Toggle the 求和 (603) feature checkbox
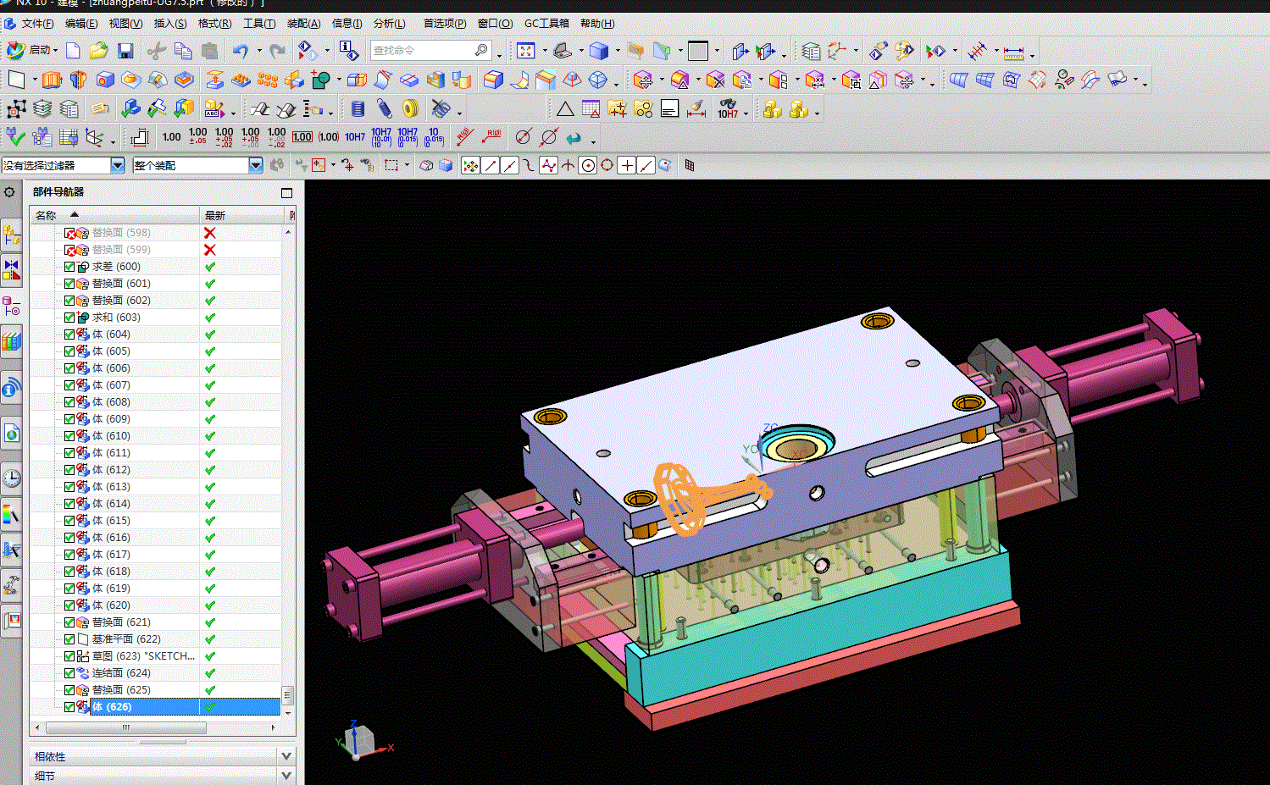1270x785 pixels. (x=69, y=318)
